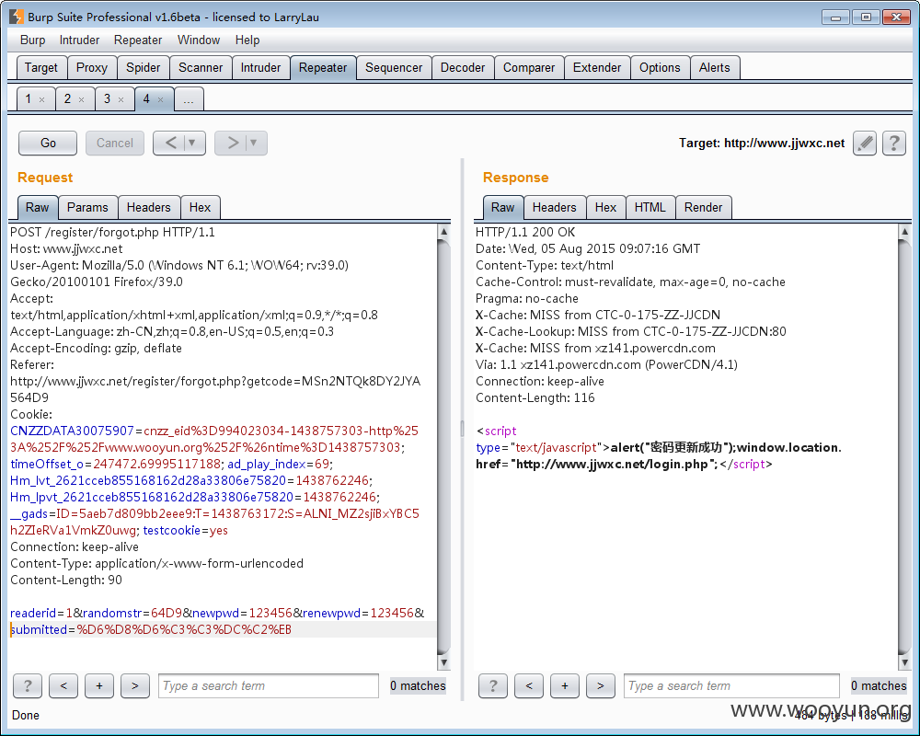The image size is (920, 736).
Task: Open the Repeater menu in menu bar
Action: (138, 40)
